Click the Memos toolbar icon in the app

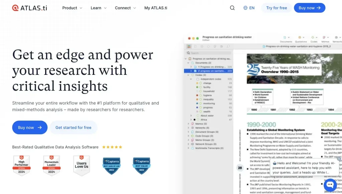pos(324,37)
